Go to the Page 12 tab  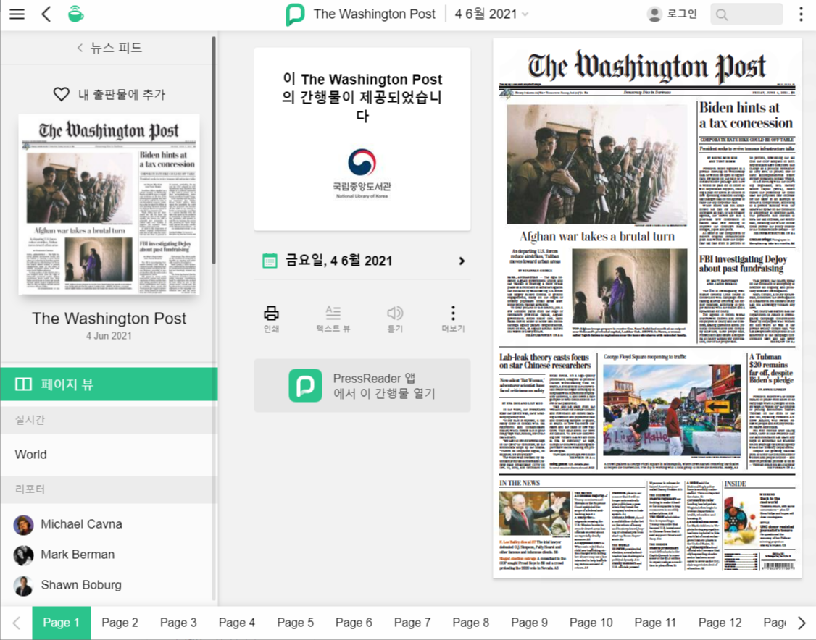pyautogui.click(x=720, y=623)
